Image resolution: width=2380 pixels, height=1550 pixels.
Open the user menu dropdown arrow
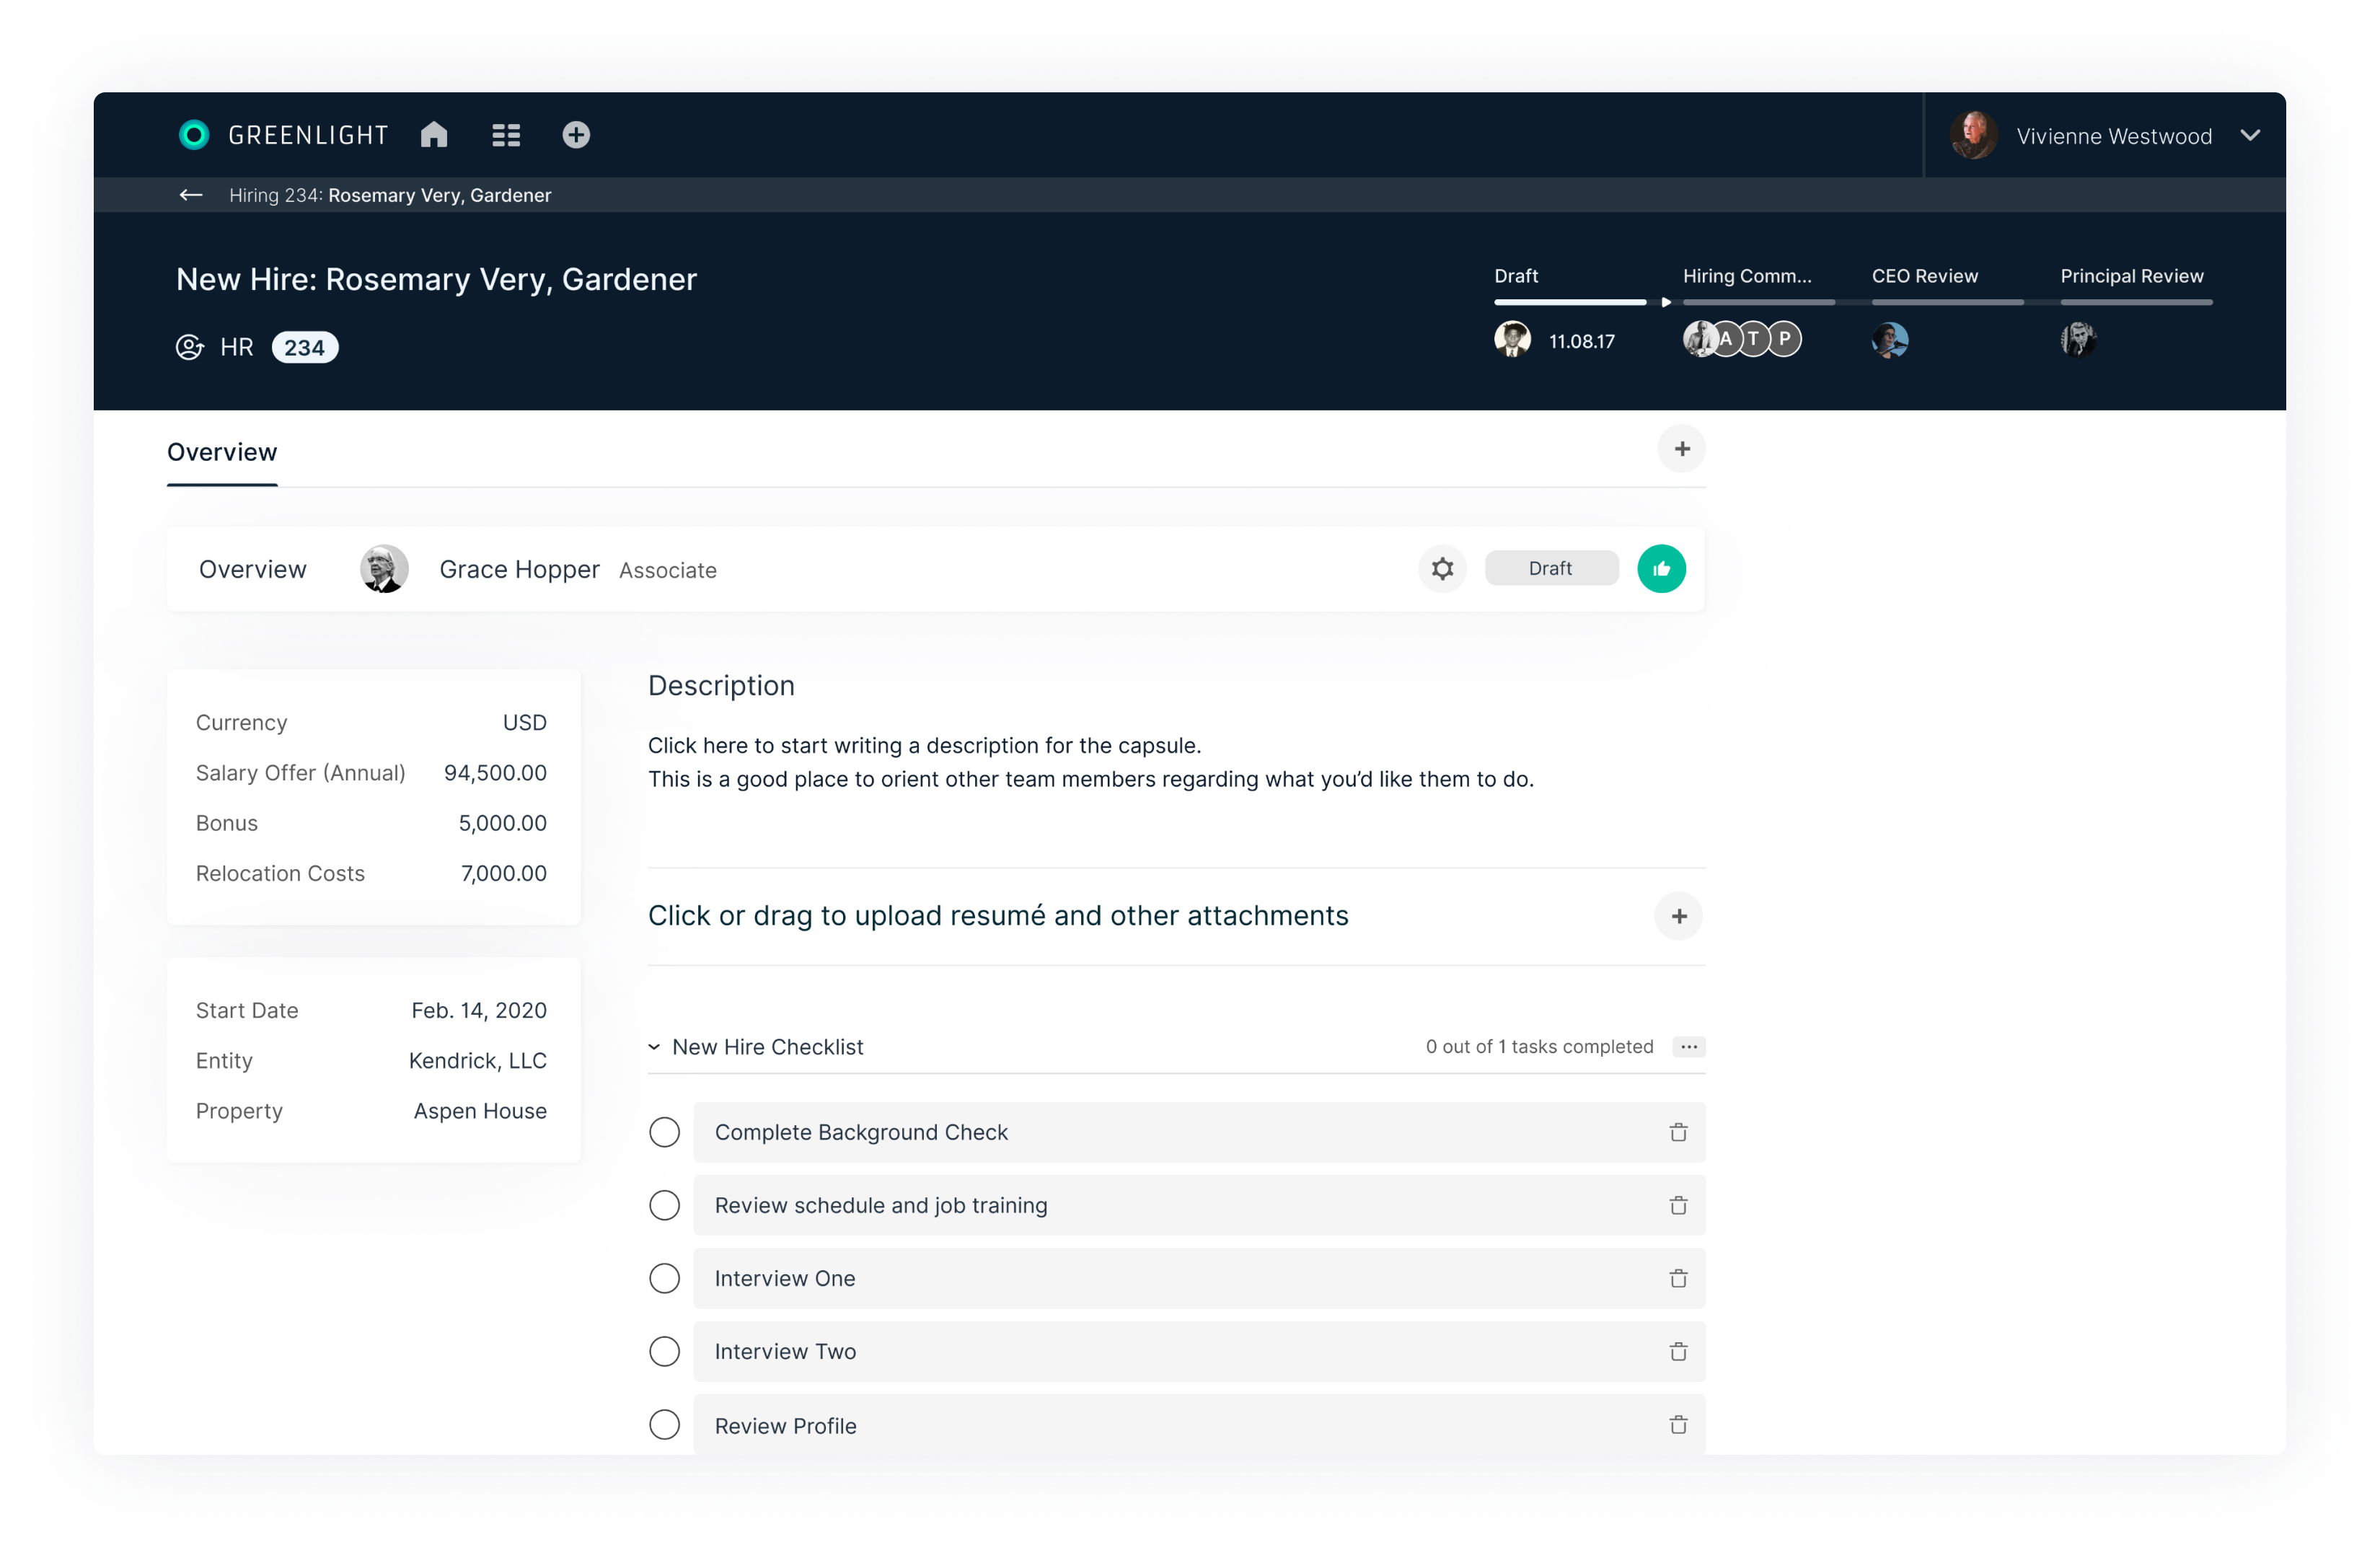[x=2250, y=135]
